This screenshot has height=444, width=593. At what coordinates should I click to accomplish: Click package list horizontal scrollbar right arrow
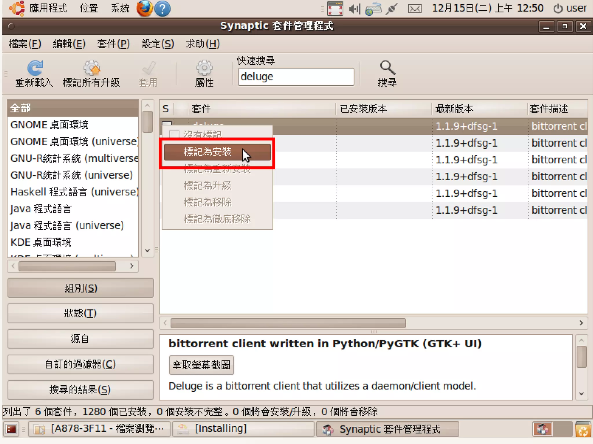[x=581, y=323]
